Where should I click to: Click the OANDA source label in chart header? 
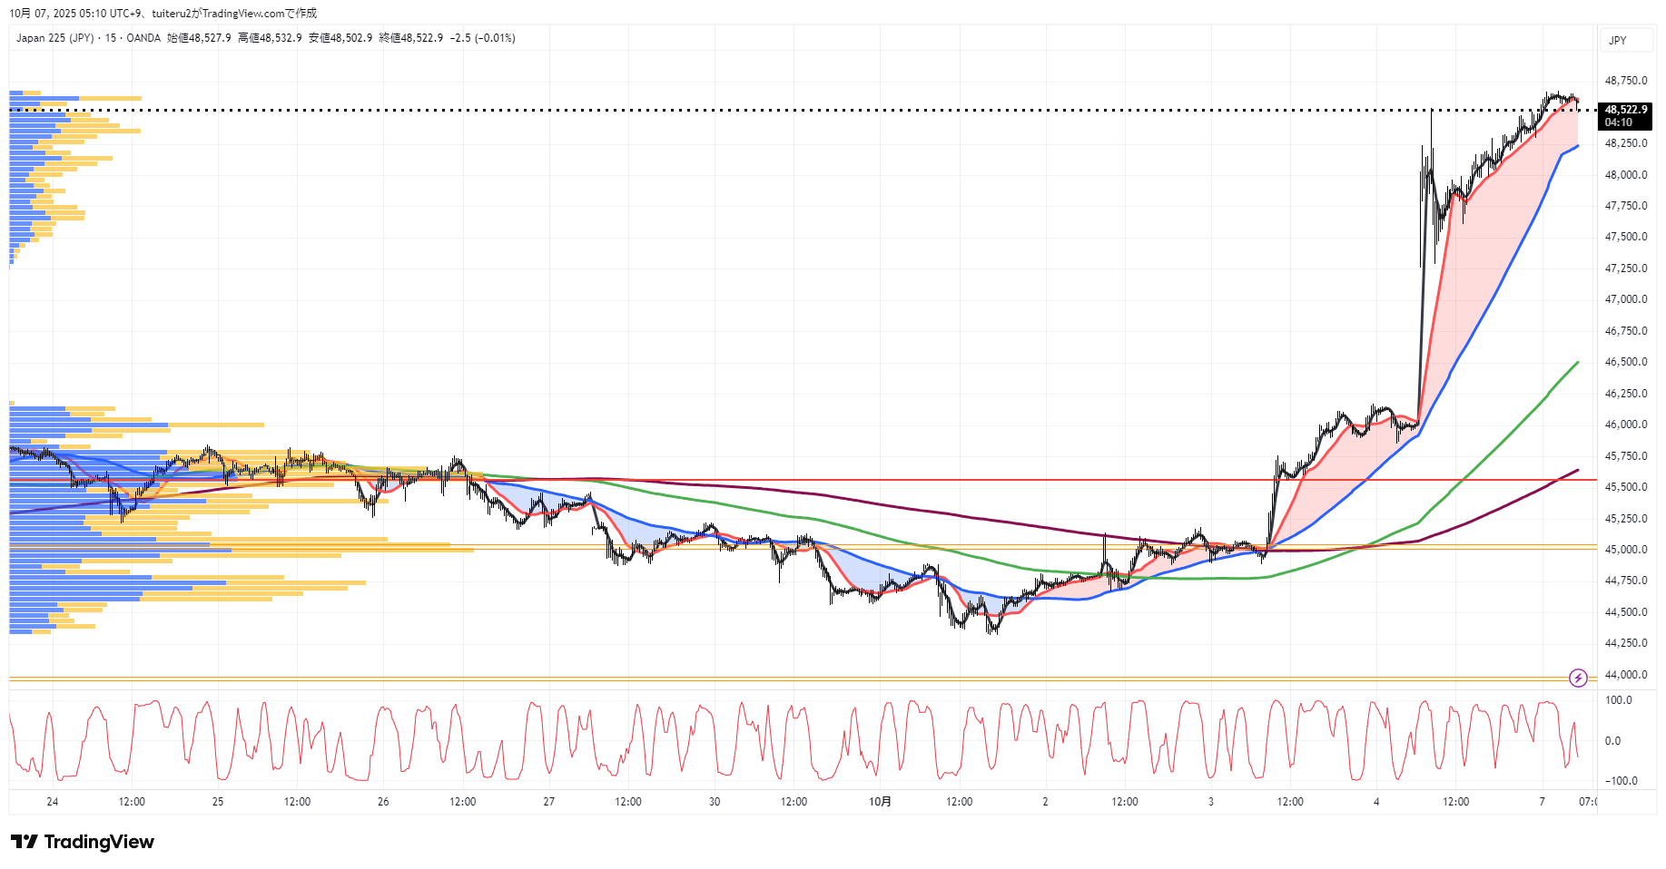[x=143, y=38]
